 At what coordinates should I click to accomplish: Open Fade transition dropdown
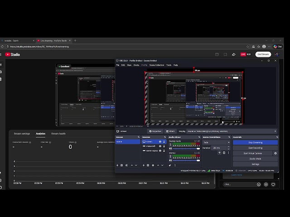coord(216,142)
